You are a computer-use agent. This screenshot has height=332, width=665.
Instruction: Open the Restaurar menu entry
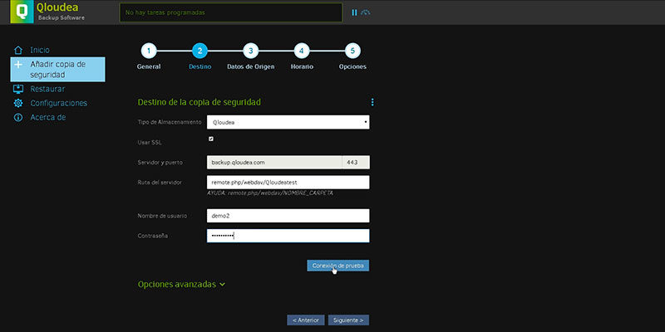[x=47, y=90]
